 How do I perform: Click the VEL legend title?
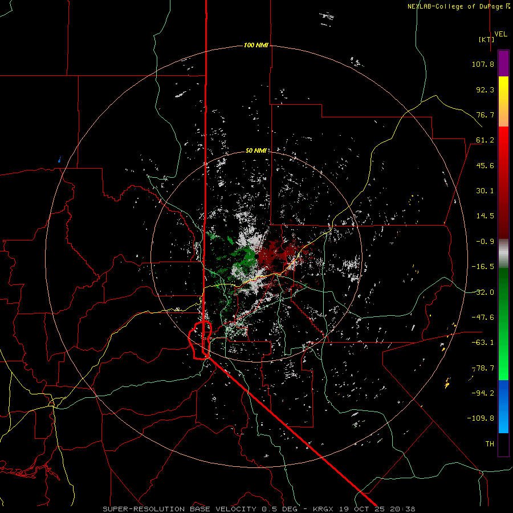point(501,34)
